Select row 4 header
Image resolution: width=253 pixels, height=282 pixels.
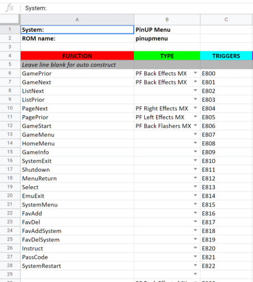[x=10, y=56]
